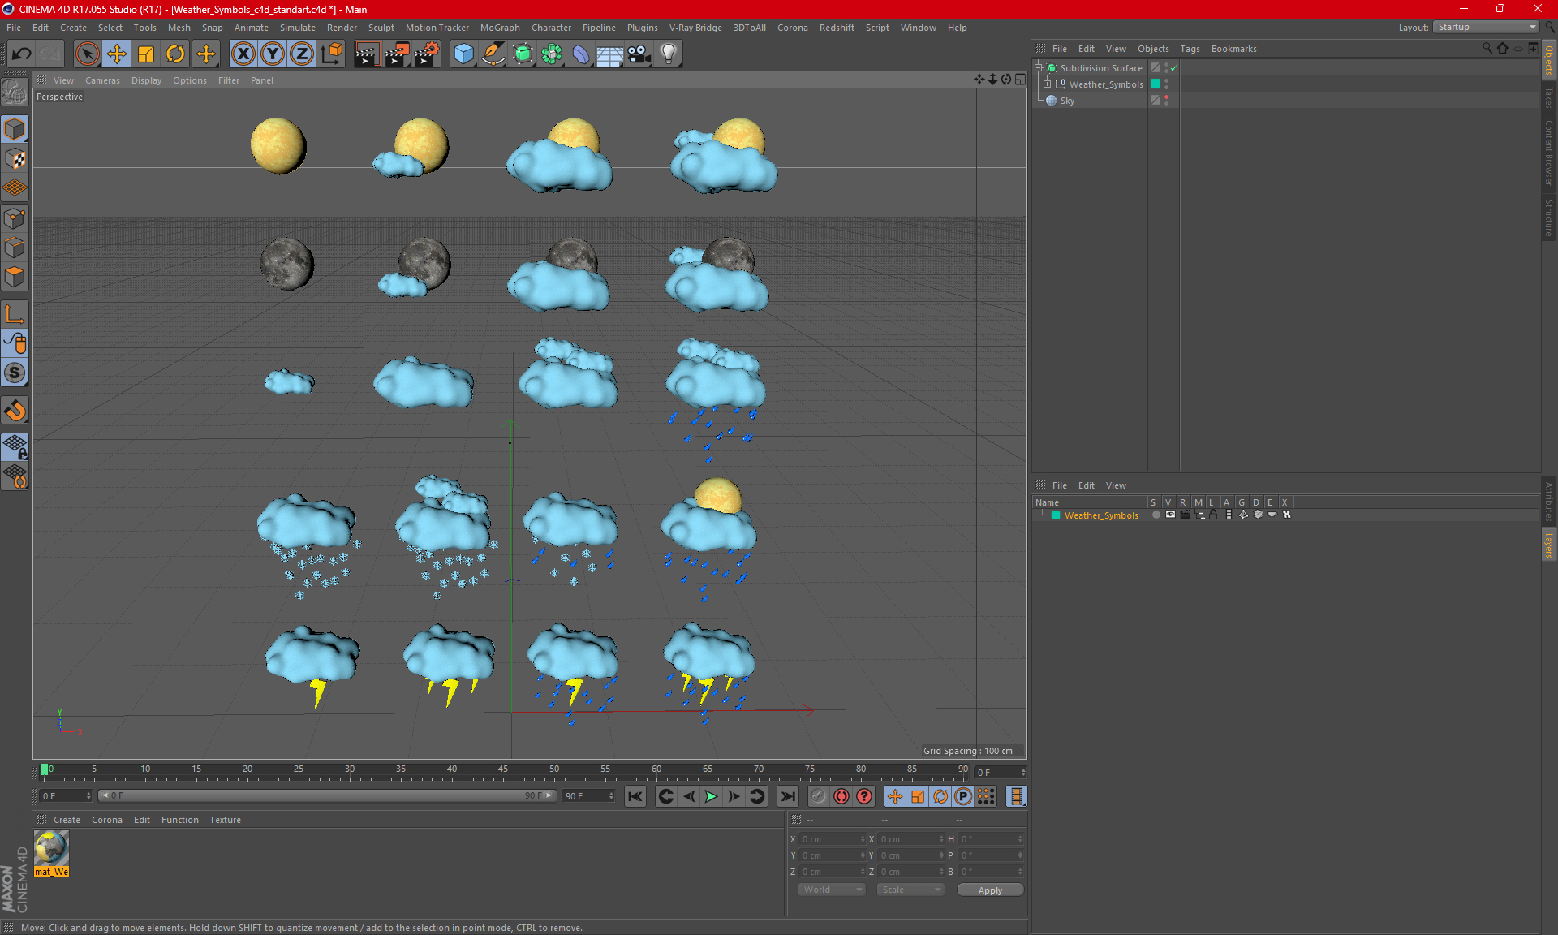Click the current frame 0 F field

pos(66,796)
